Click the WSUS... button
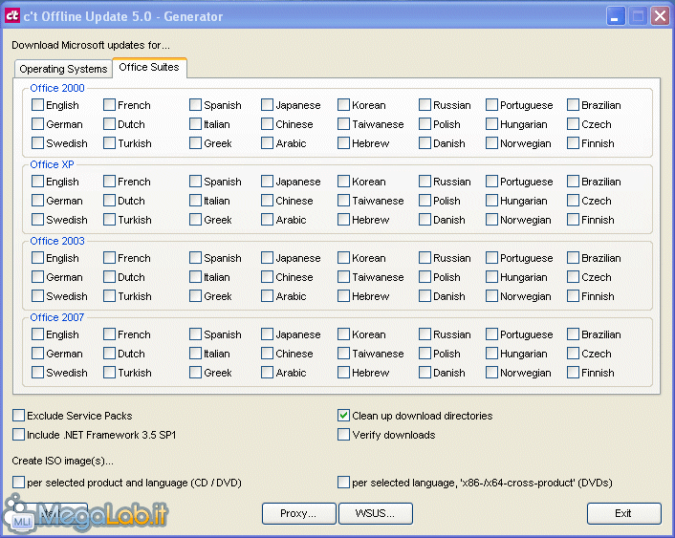Viewport: 675px width, 538px height. tap(375, 513)
